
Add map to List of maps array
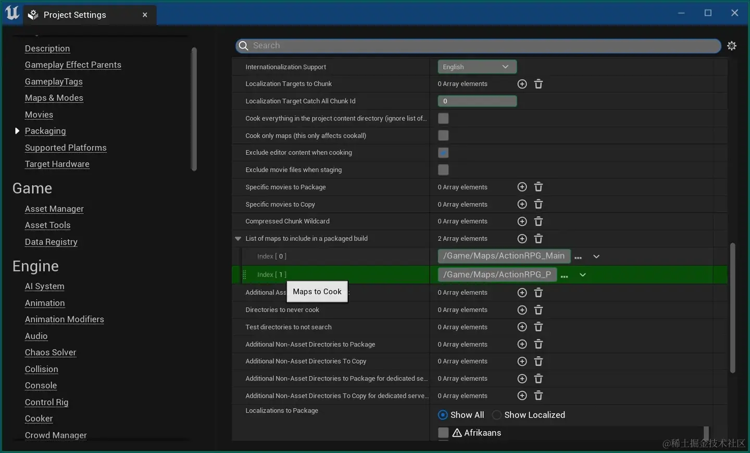(522, 239)
